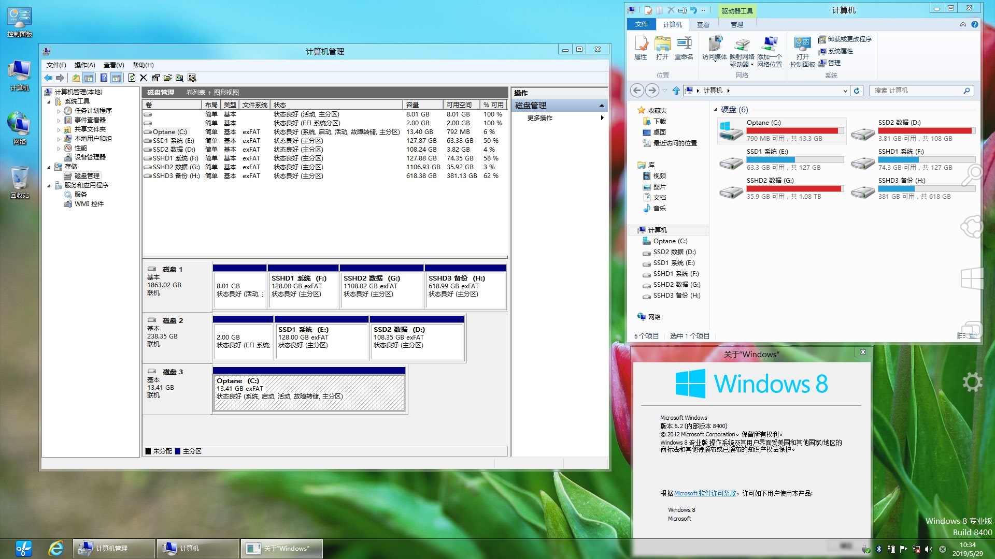Viewport: 995px width, 559px height.
Task: Toggle the Show/Hide Action Pane toolbar button
Action: coord(117,78)
